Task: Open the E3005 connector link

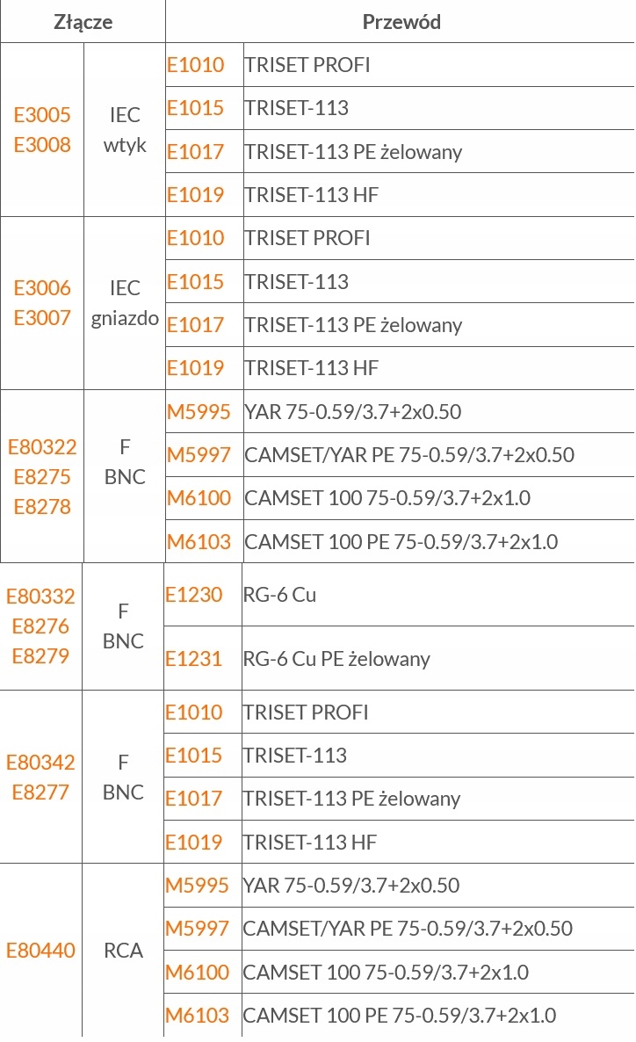Action: (42, 115)
